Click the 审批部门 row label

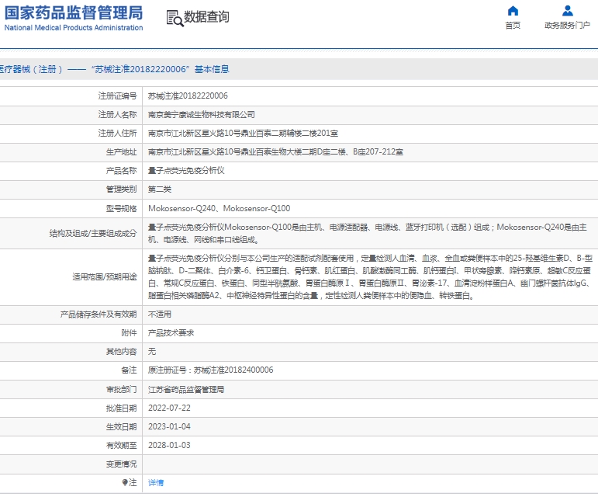click(x=121, y=389)
